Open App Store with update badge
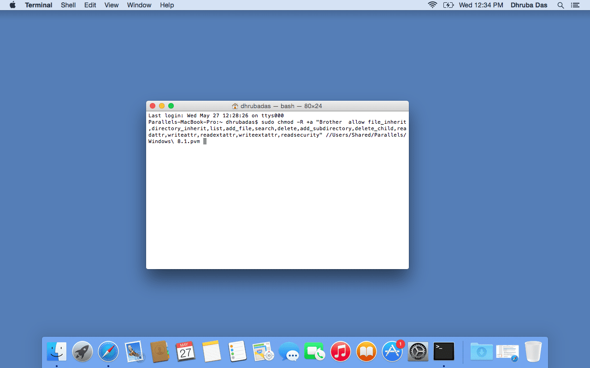Screen dimensions: 590x368 coord(392,352)
